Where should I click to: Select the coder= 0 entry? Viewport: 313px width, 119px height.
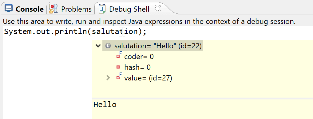tap(139, 57)
